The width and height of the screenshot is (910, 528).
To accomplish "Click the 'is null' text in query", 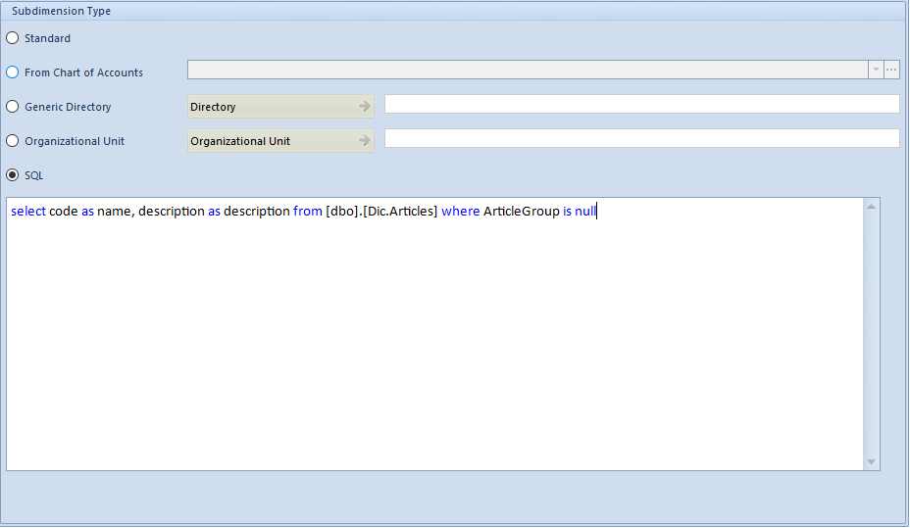I will pos(580,211).
